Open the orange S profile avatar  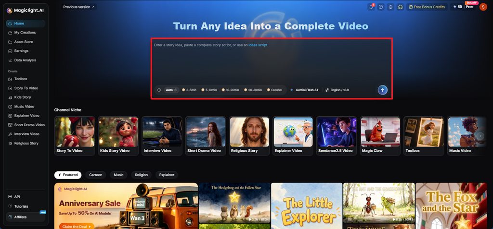click(x=483, y=7)
